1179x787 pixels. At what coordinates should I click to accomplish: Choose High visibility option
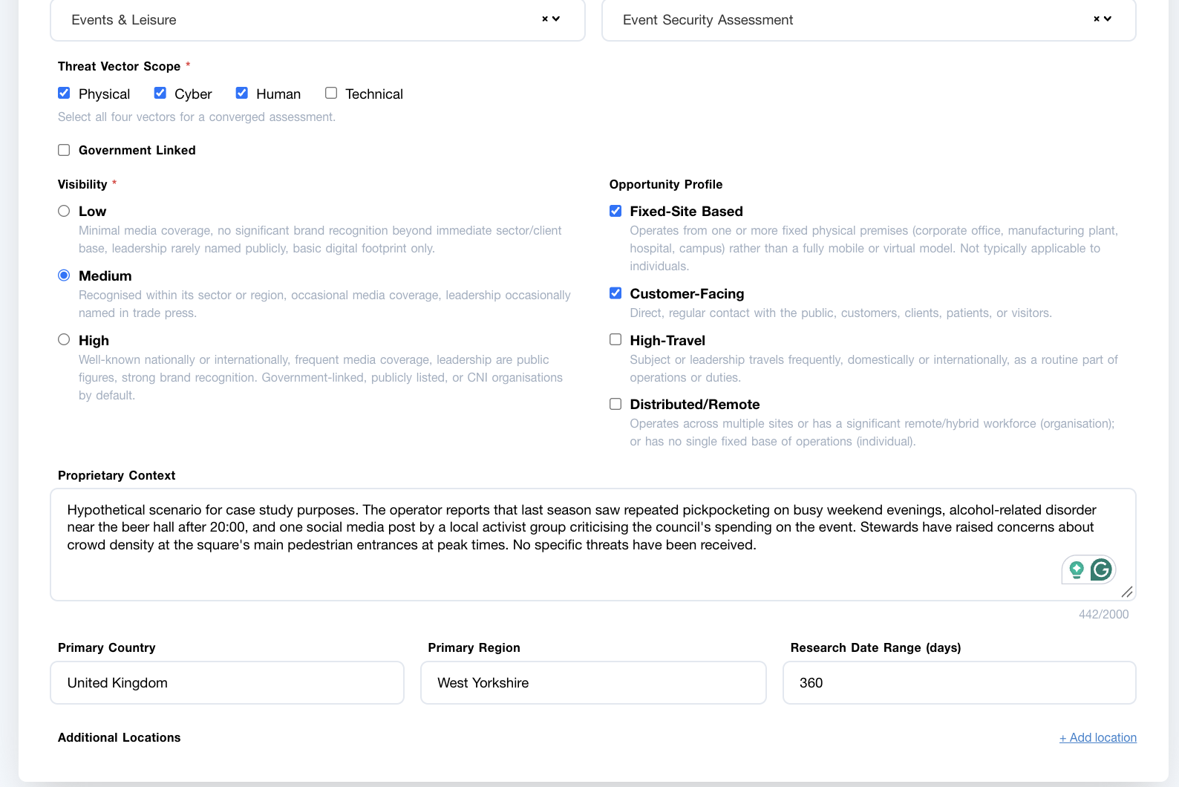click(64, 339)
